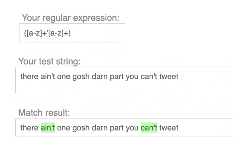Click the word "ain't" in test string
The image size is (246, 148).
48,77
